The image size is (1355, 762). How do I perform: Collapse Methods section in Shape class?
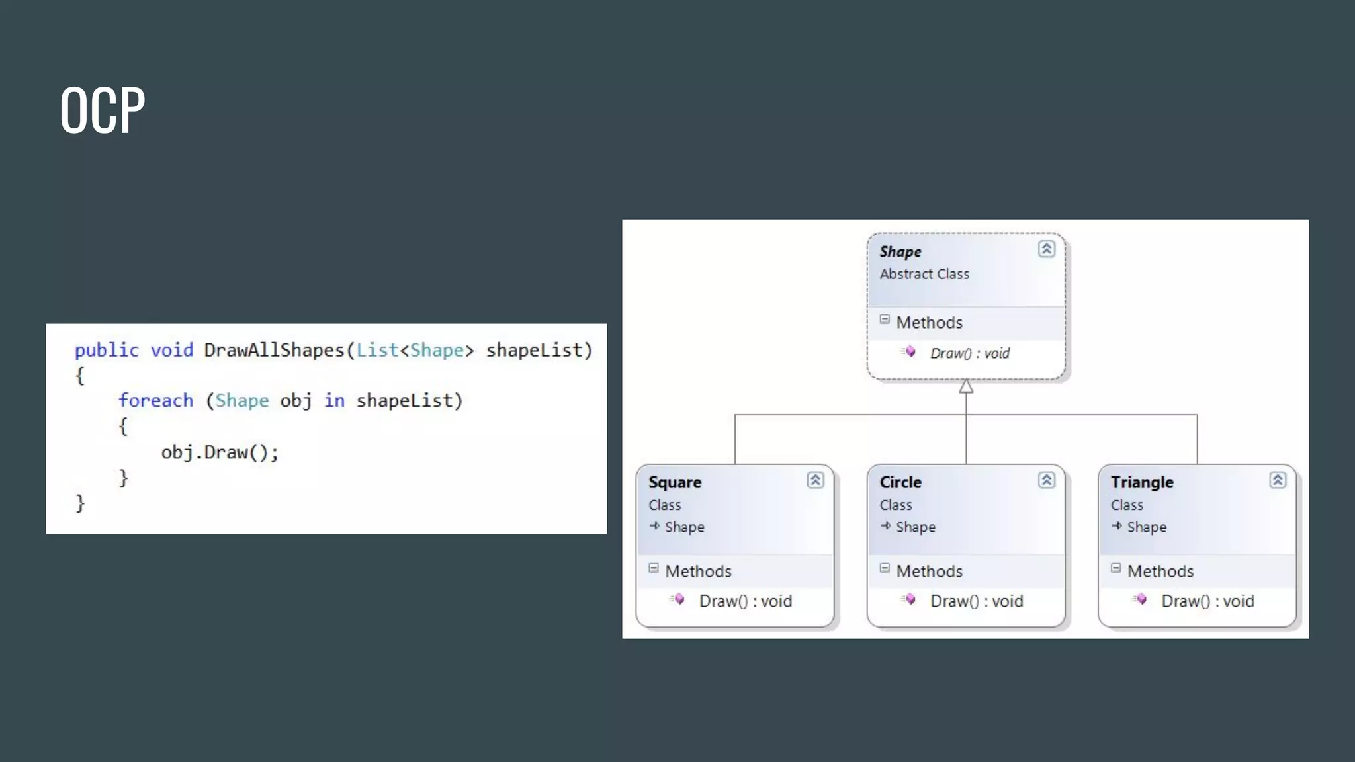885,320
